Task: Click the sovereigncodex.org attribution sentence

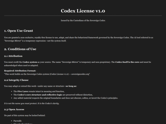Action: pos(47,74)
